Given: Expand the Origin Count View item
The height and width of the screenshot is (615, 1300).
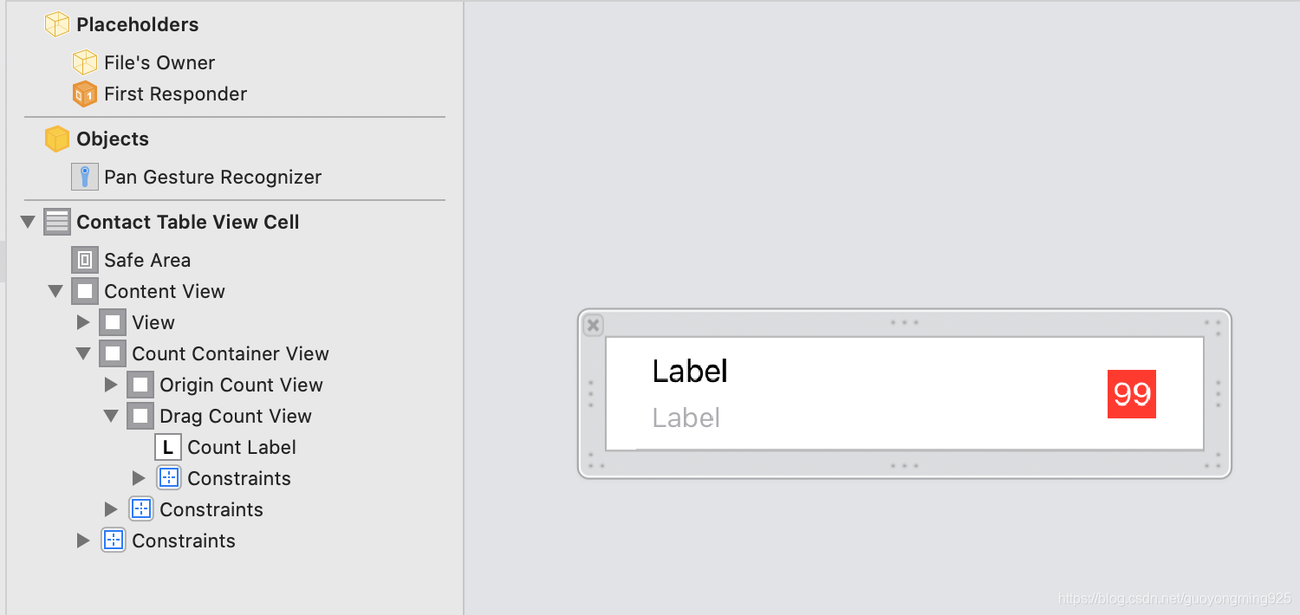Looking at the screenshot, I should click(x=112, y=384).
